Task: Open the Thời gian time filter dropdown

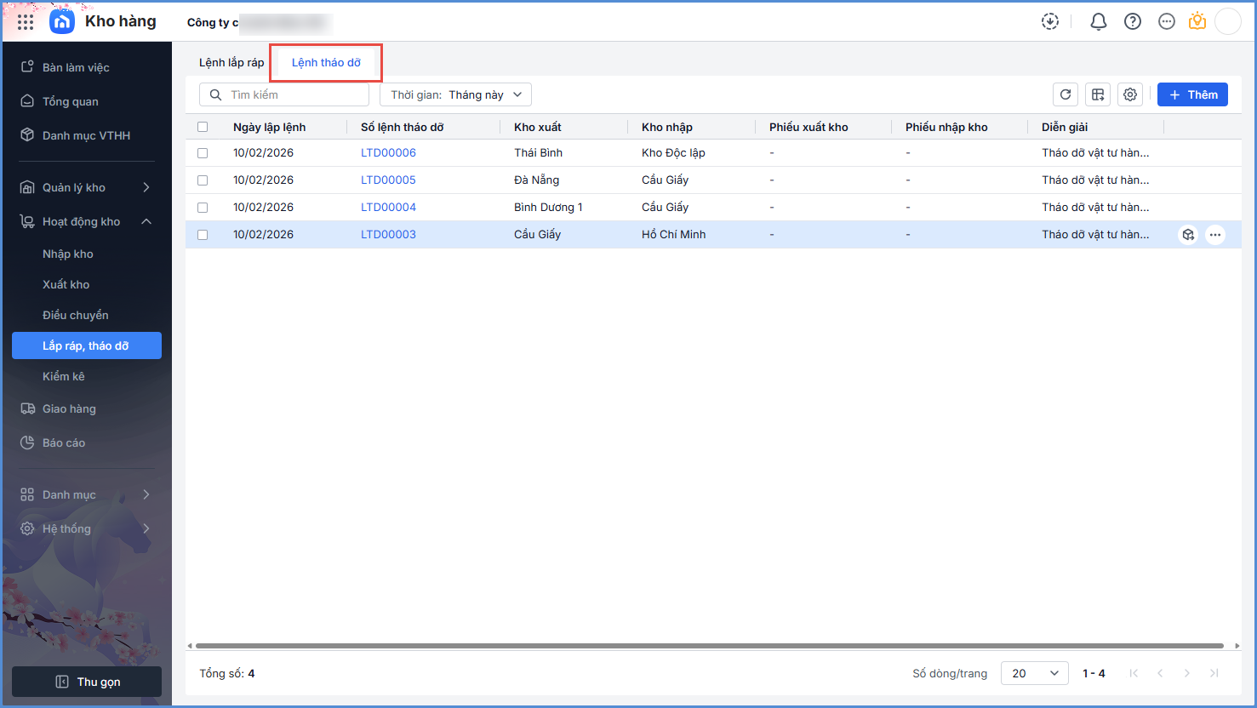Action: pos(455,94)
